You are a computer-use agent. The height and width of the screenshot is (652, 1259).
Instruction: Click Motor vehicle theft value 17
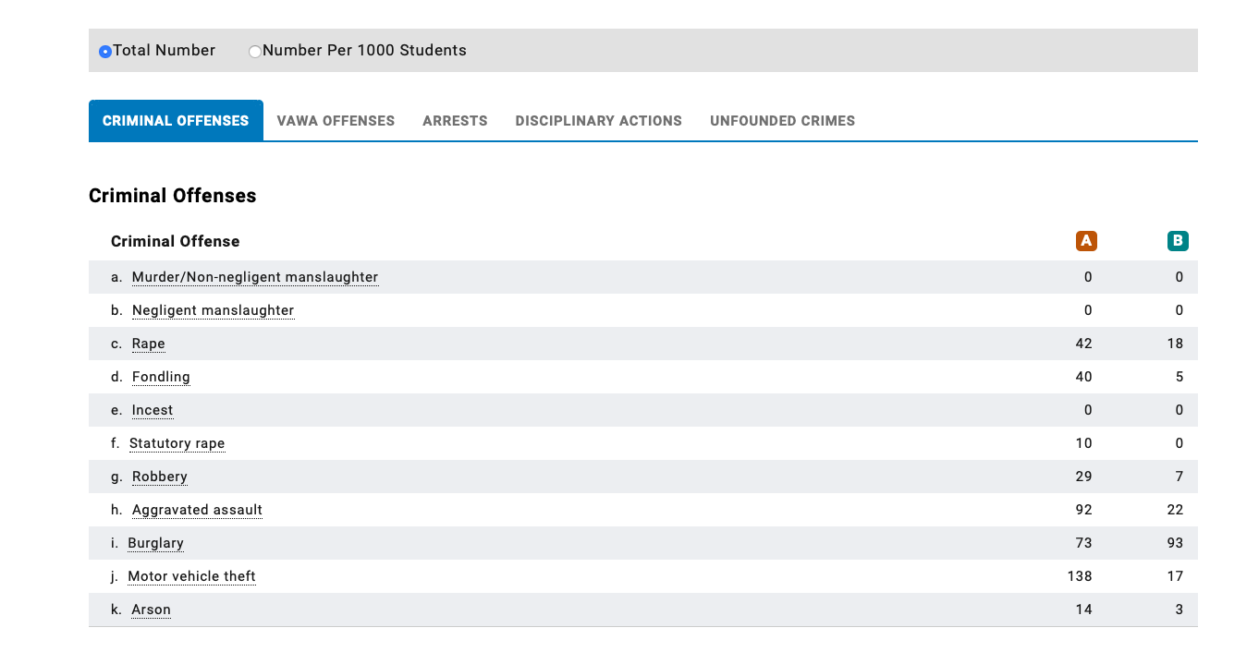point(1175,576)
